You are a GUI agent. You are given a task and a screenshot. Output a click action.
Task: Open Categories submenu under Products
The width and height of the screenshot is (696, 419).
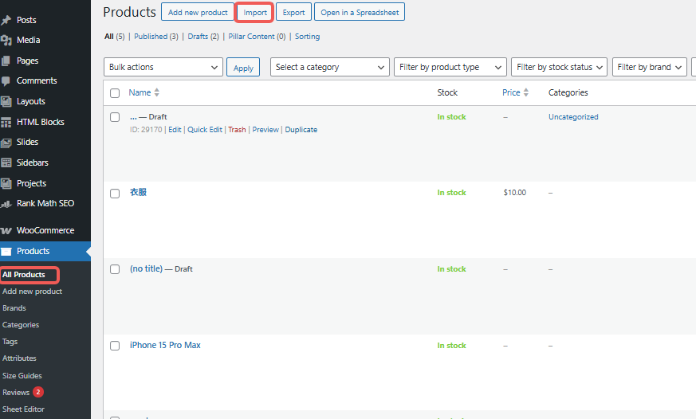[x=21, y=325]
